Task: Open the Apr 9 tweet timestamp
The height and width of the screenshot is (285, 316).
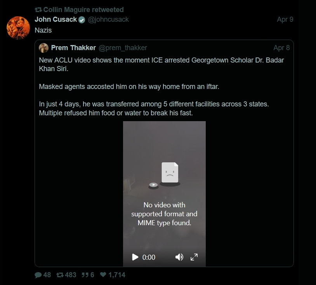Action: pyautogui.click(x=285, y=19)
